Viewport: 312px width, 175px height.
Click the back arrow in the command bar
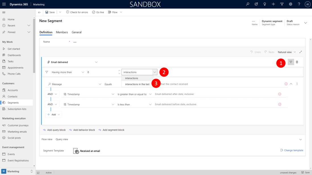[39, 12]
